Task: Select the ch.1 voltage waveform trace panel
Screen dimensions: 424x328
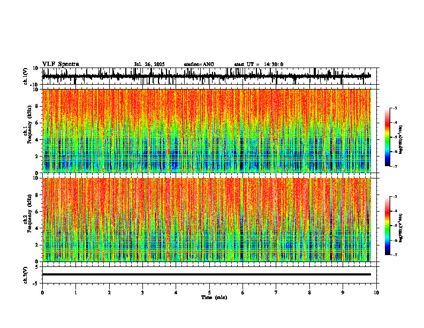Action: tap(210, 76)
